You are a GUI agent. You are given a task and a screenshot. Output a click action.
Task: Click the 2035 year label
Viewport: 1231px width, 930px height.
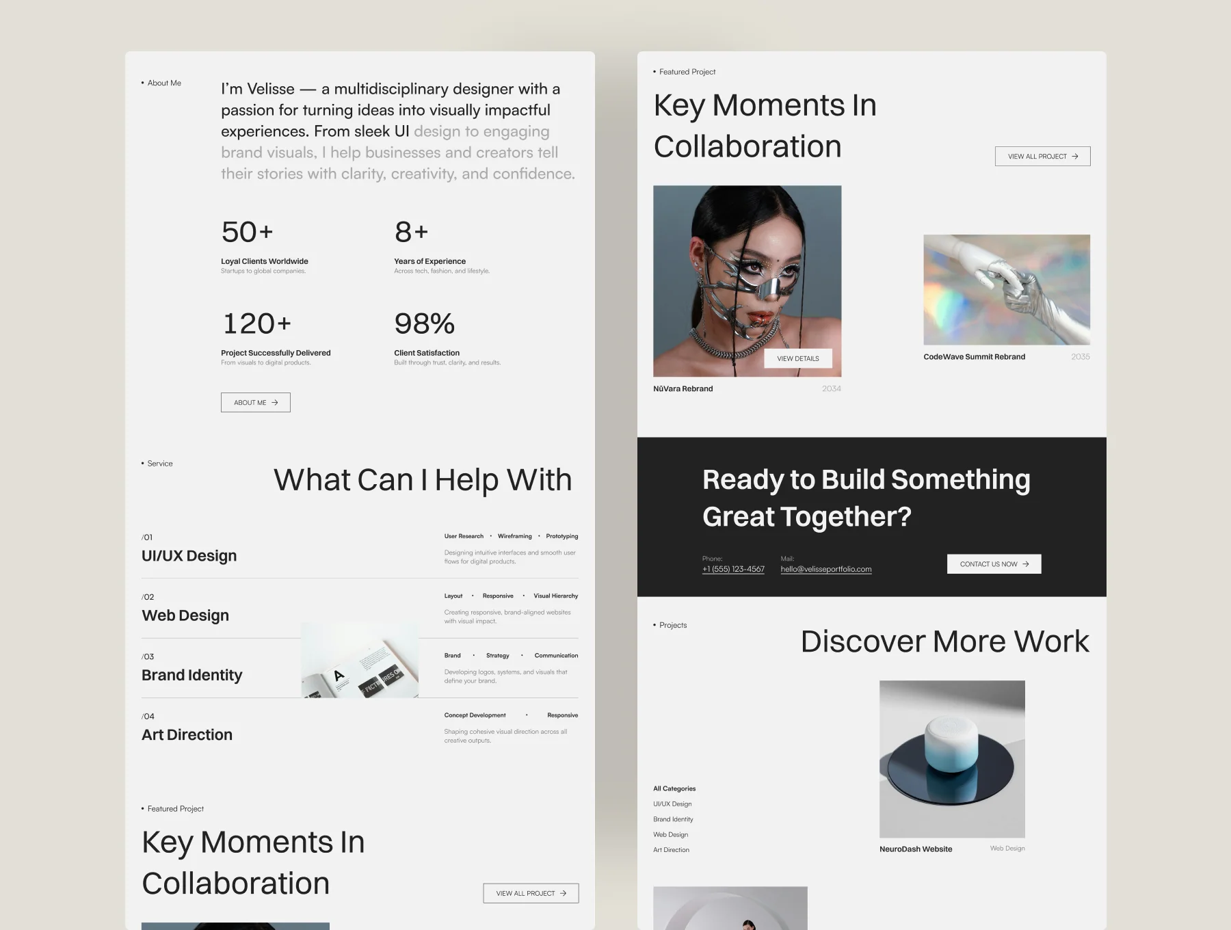coord(1081,357)
